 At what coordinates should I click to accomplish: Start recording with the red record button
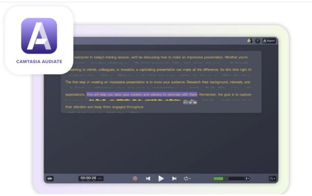135,178
